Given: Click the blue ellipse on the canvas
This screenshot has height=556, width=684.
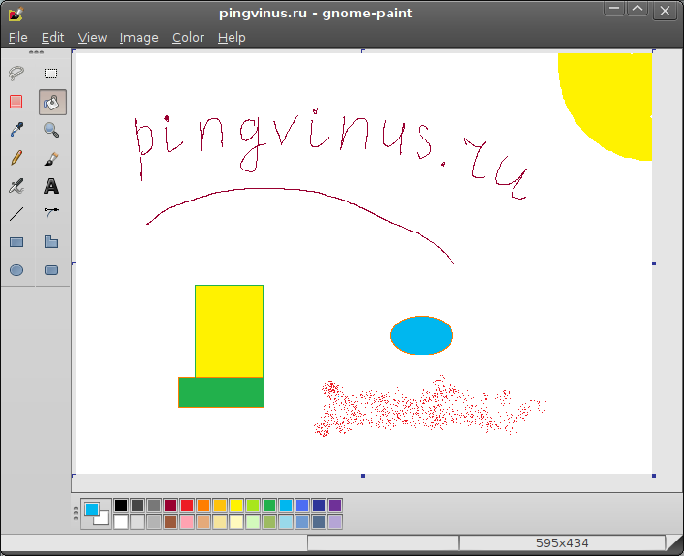Looking at the screenshot, I should pyautogui.click(x=421, y=335).
